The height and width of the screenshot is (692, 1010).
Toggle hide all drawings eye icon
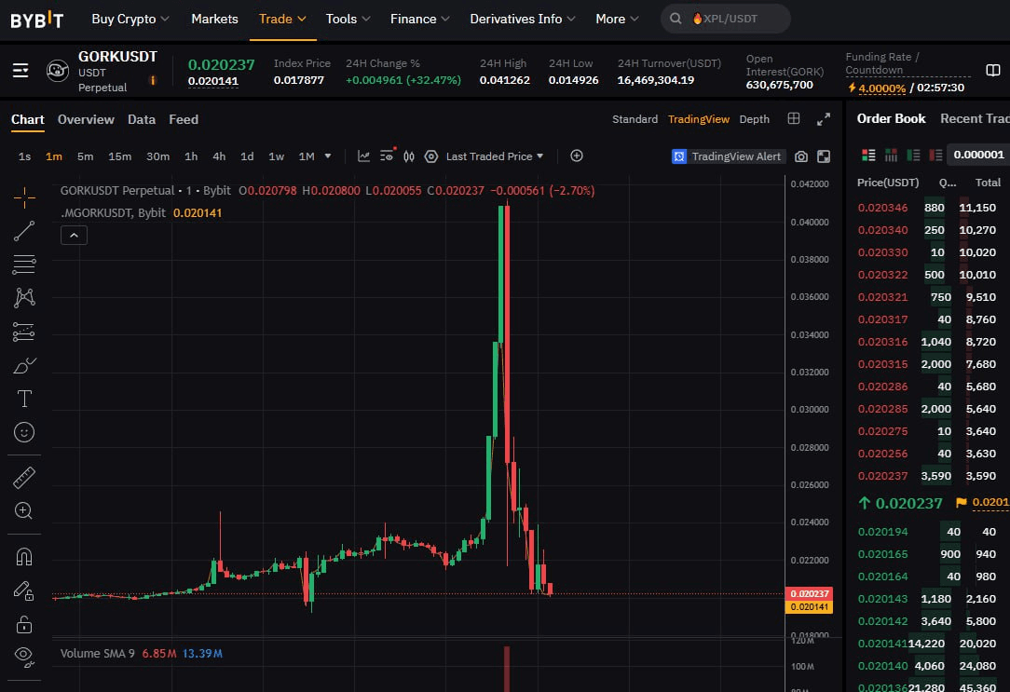[24, 655]
